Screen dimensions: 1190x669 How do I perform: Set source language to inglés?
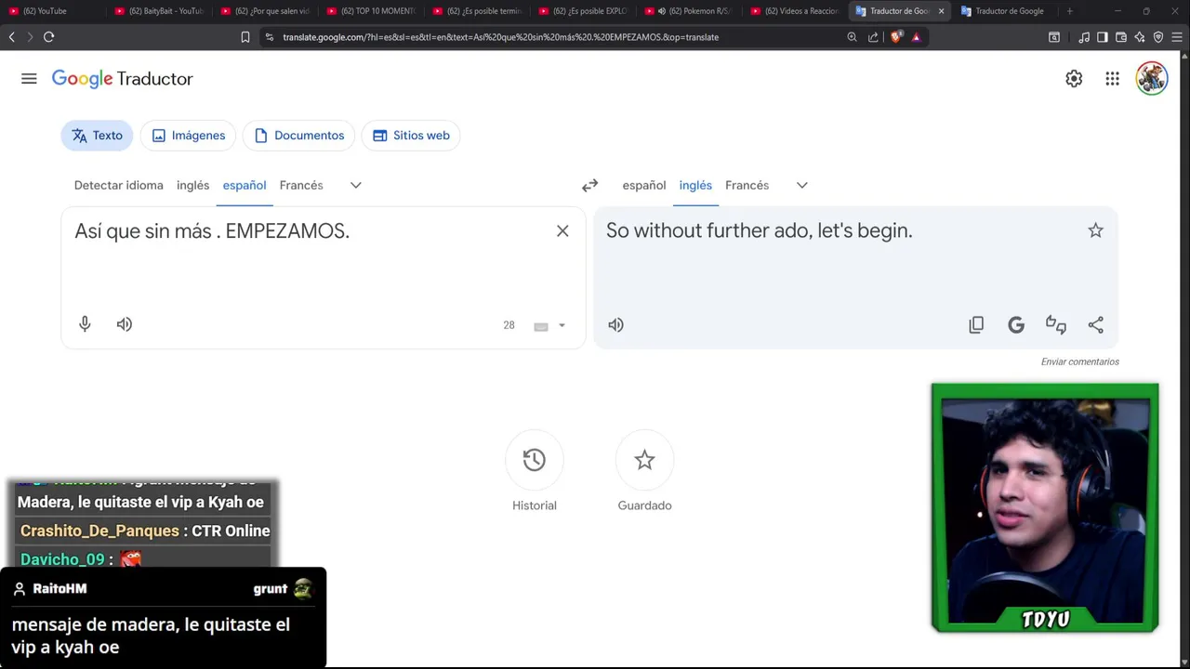coord(192,186)
